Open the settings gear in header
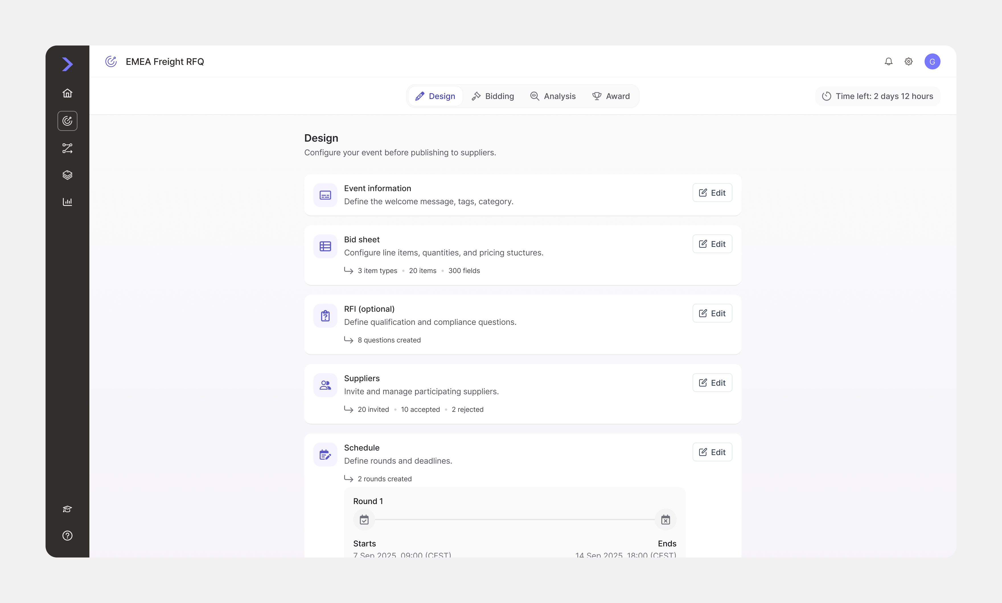1002x603 pixels. 908,61
